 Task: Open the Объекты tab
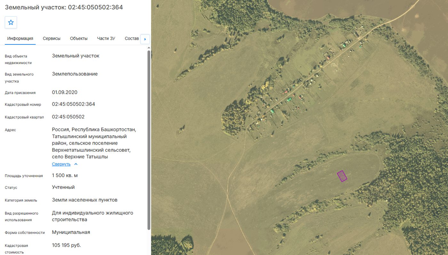[79, 38]
